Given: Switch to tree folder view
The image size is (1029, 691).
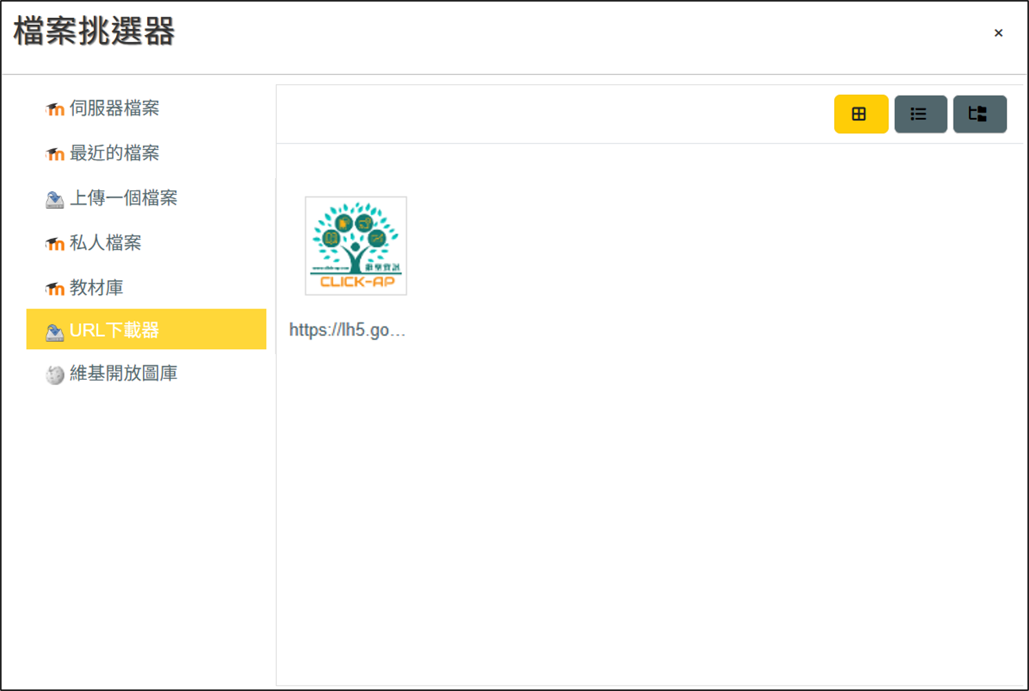Looking at the screenshot, I should 980,114.
